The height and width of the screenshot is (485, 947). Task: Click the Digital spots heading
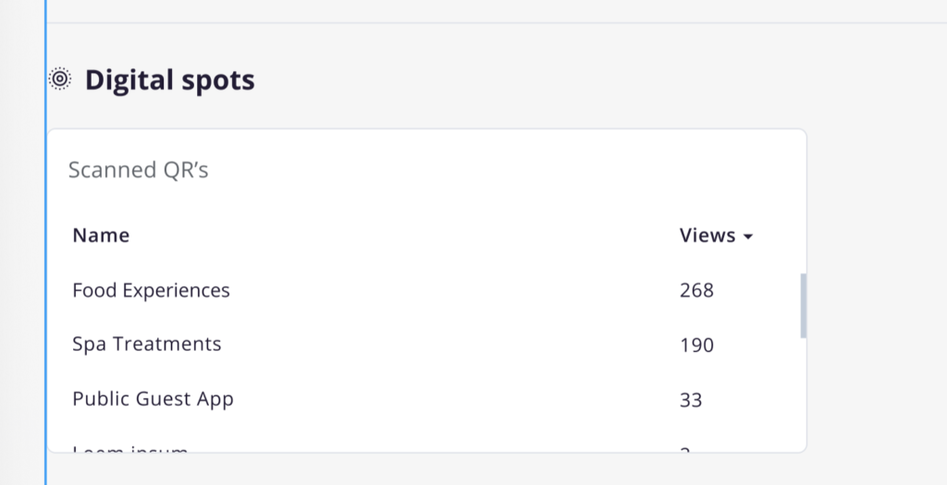coord(170,79)
